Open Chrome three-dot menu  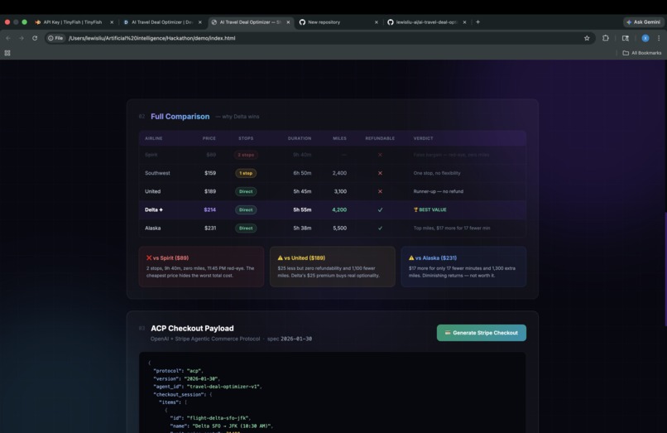(659, 38)
